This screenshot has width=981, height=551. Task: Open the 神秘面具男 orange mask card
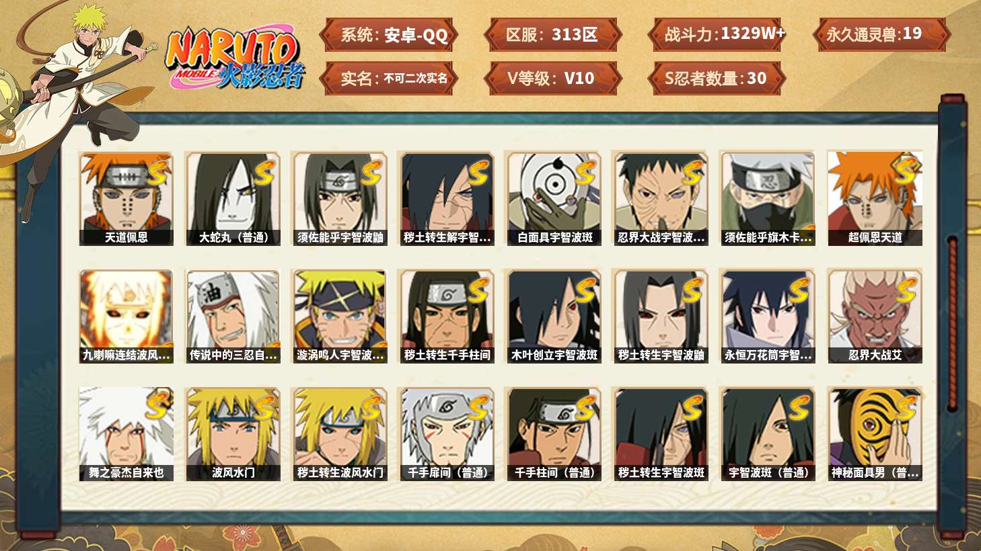(875, 434)
